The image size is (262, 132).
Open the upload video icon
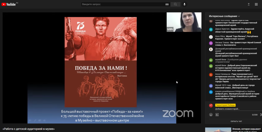(248, 4)
